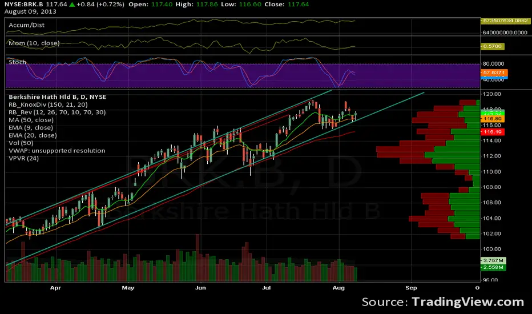This screenshot has height=314, width=532.
Task: Click the volume label 2.558M
Action: [493, 268]
